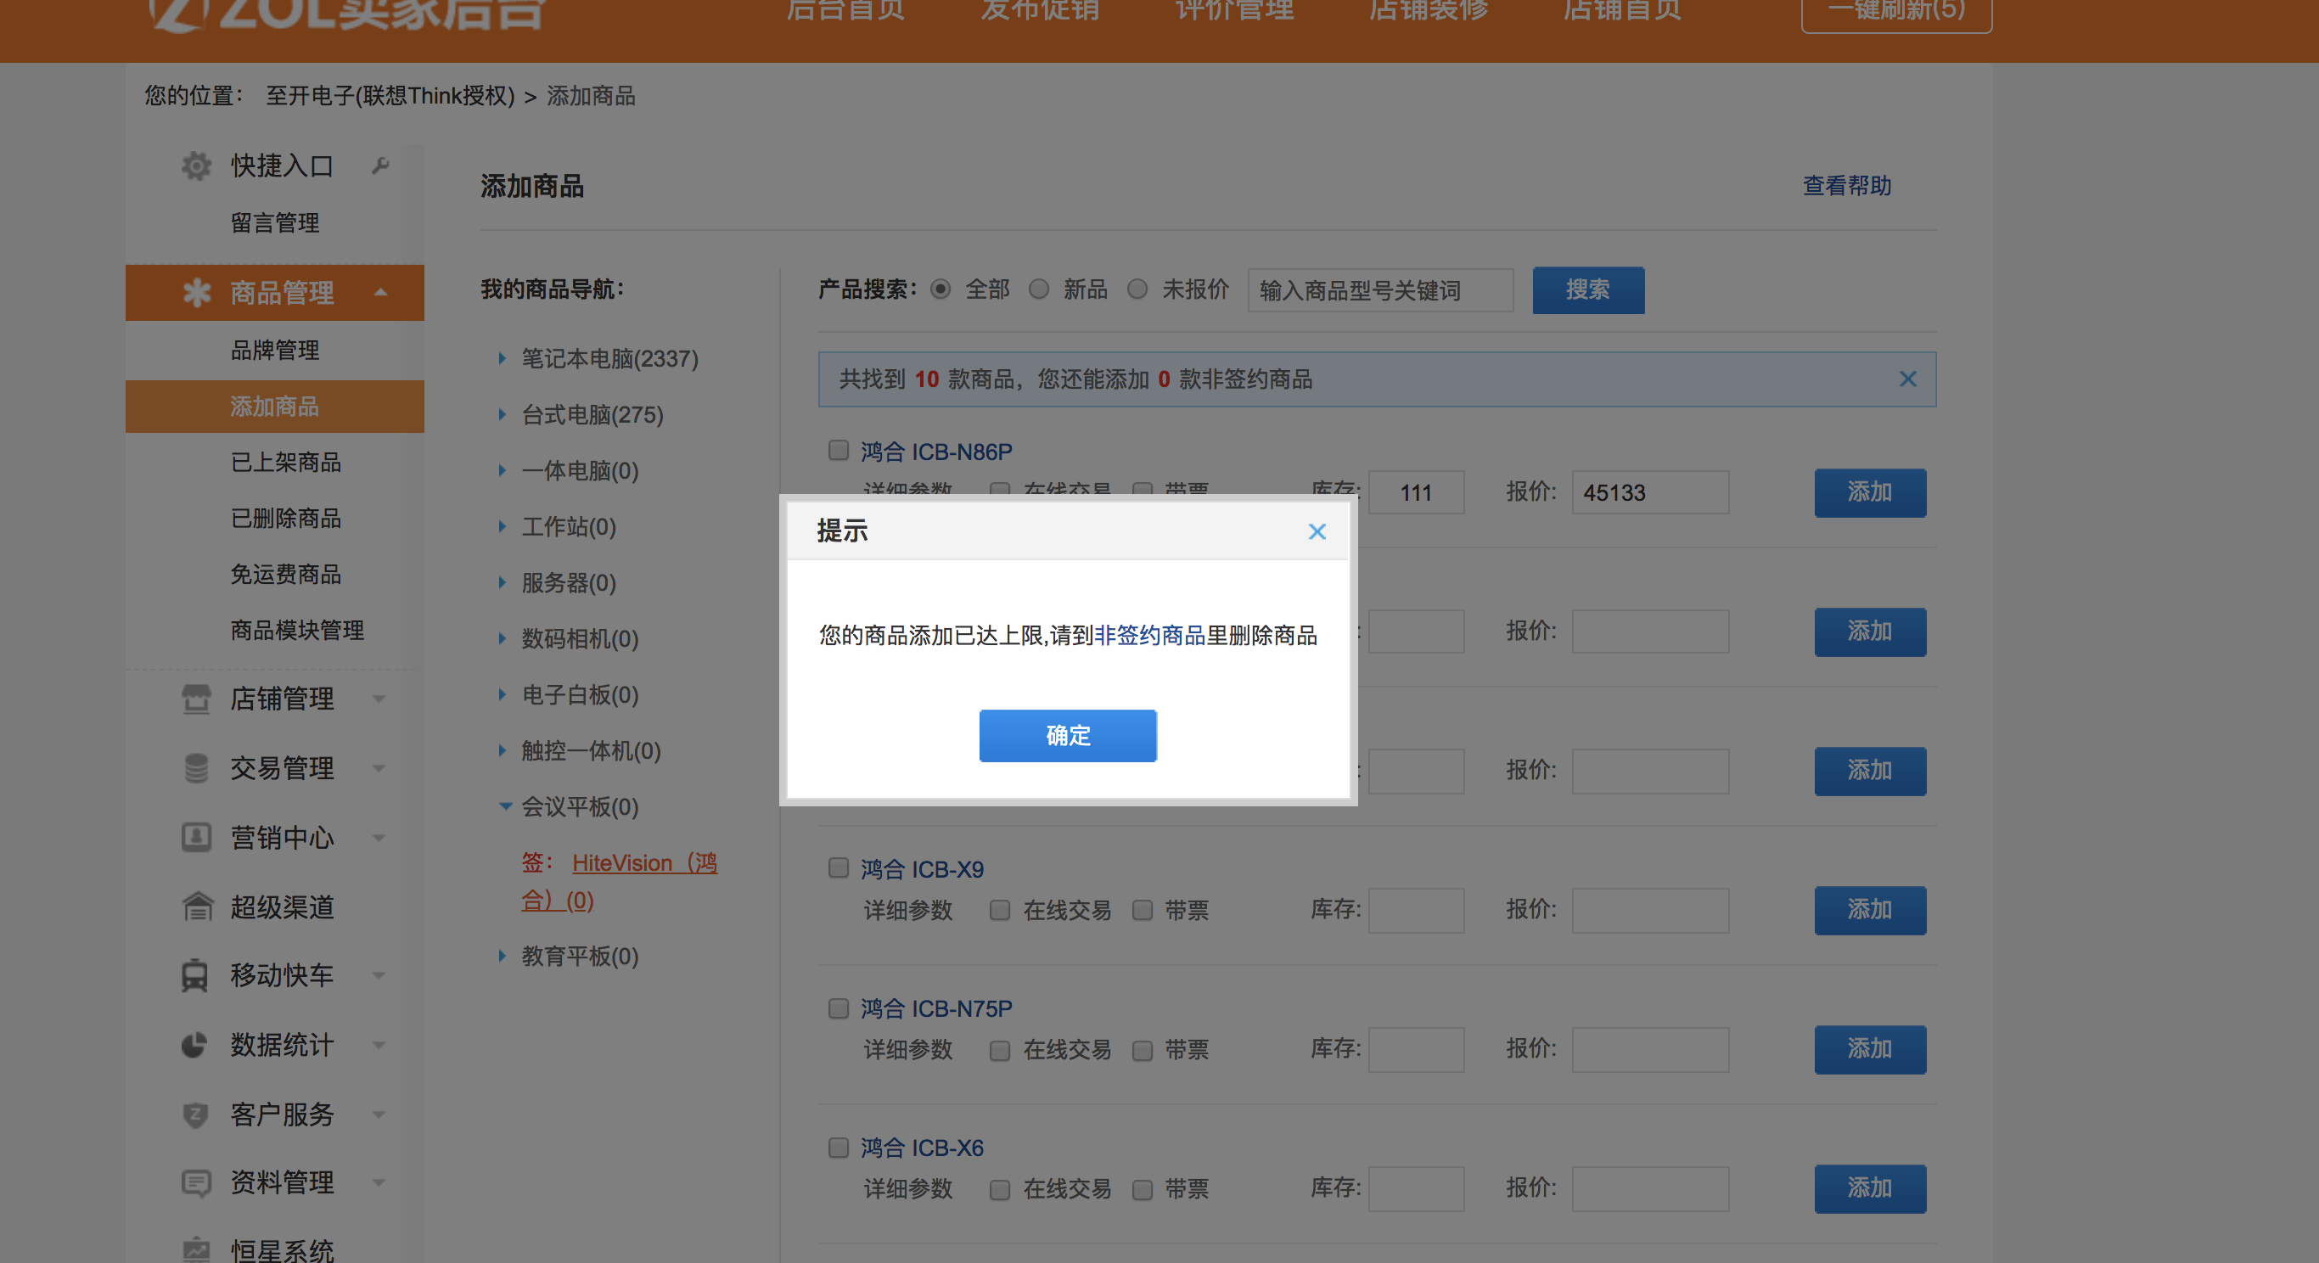
Task: Click 添加 for 鸿合 ICB-X6
Action: click(x=1870, y=1188)
